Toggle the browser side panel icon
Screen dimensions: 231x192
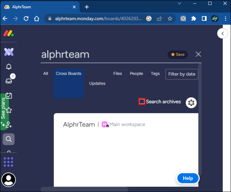pos(204,18)
